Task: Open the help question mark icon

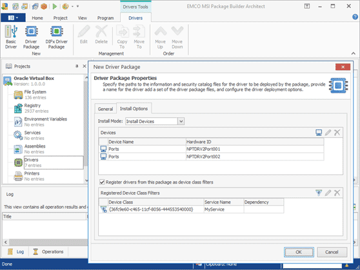Action: tap(355, 17)
